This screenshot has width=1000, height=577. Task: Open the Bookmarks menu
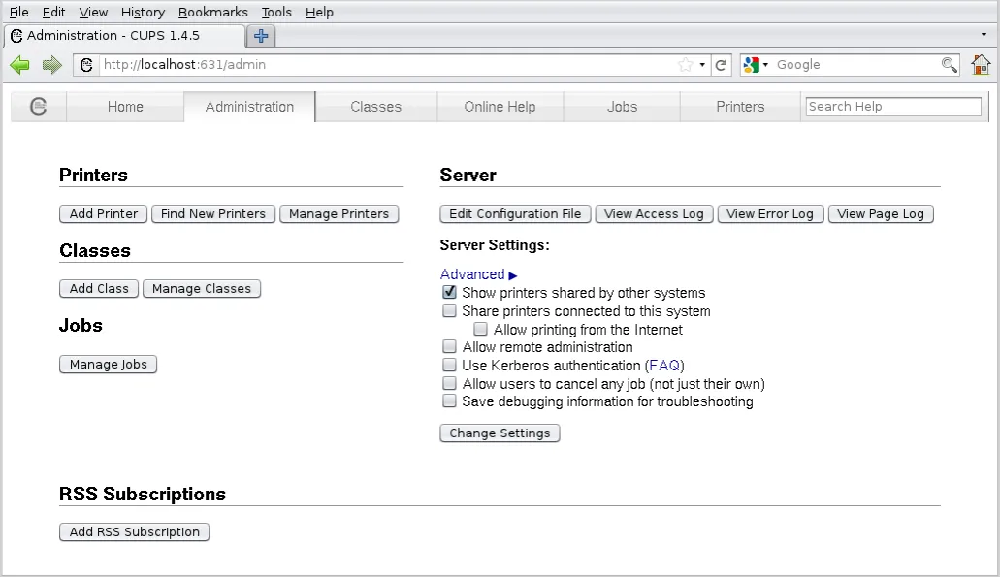[212, 12]
